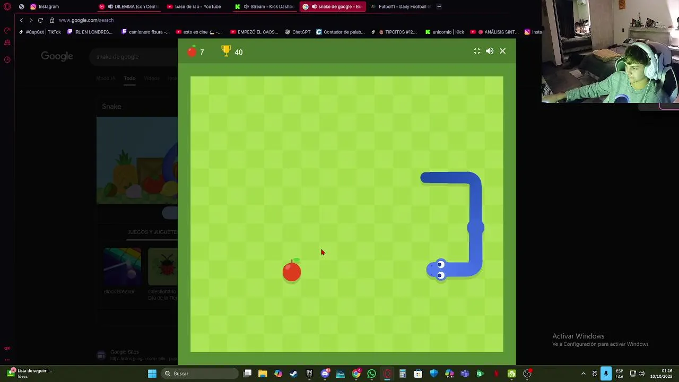Open the base de rap YouTube tab

[x=197, y=6]
